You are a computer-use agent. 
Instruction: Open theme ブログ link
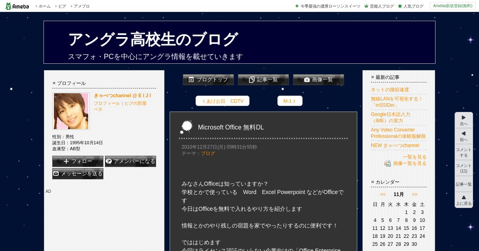click(208, 153)
